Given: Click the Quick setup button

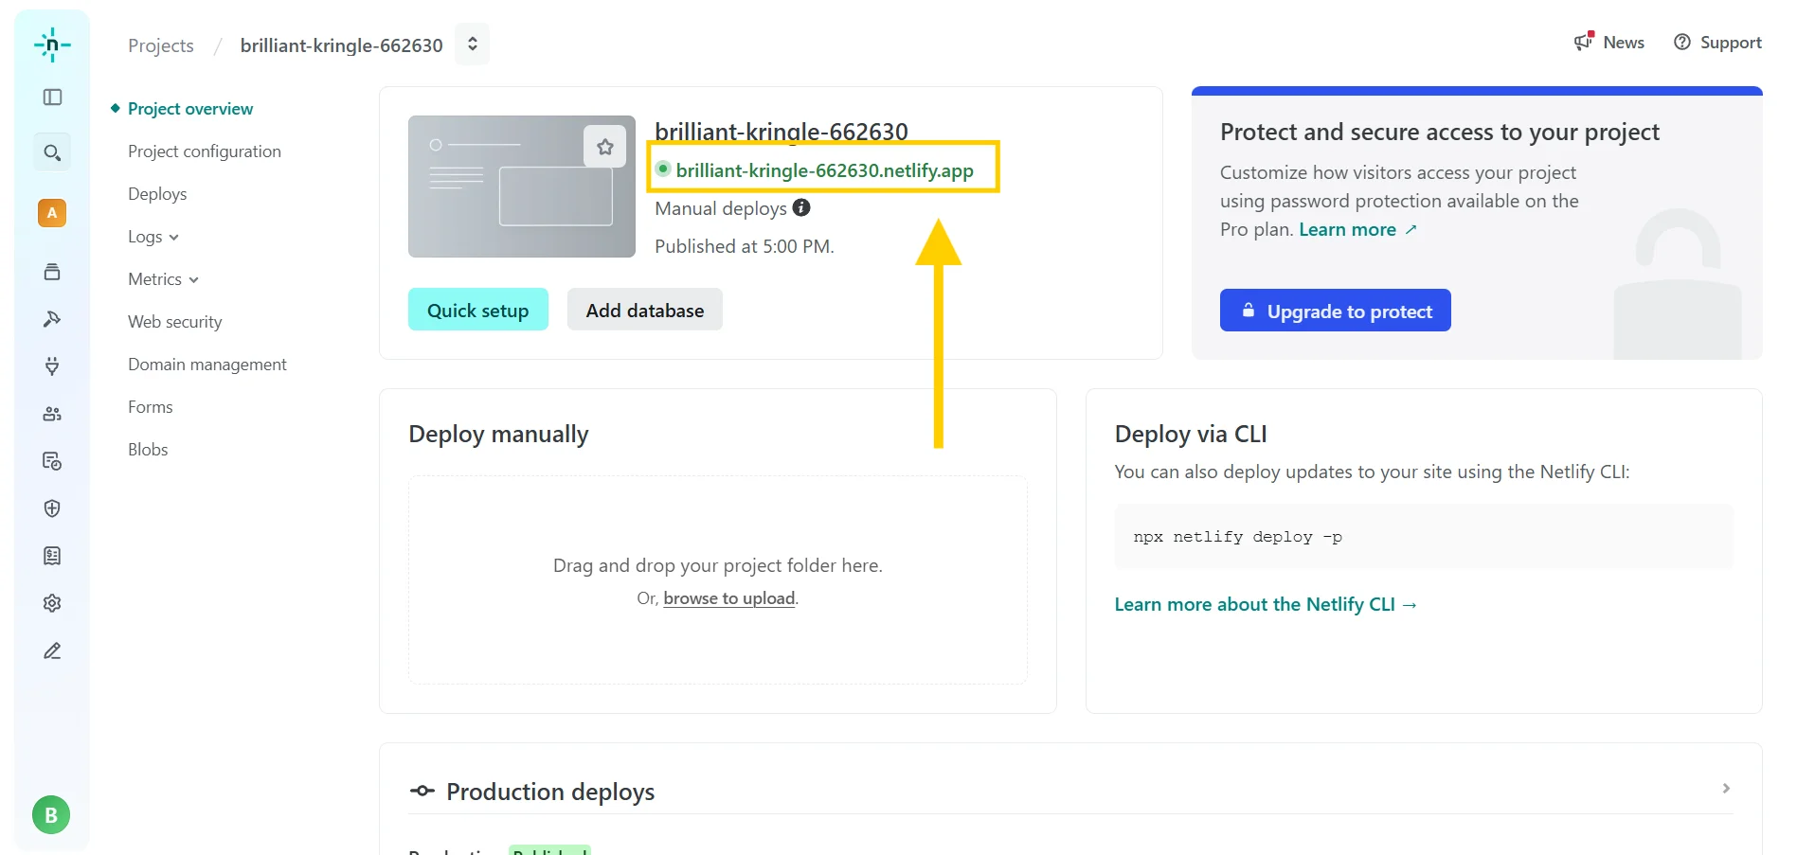Looking at the screenshot, I should pyautogui.click(x=478, y=310).
